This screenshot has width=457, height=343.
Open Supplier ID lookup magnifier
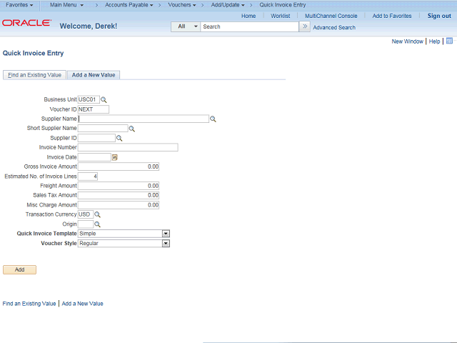(119, 138)
